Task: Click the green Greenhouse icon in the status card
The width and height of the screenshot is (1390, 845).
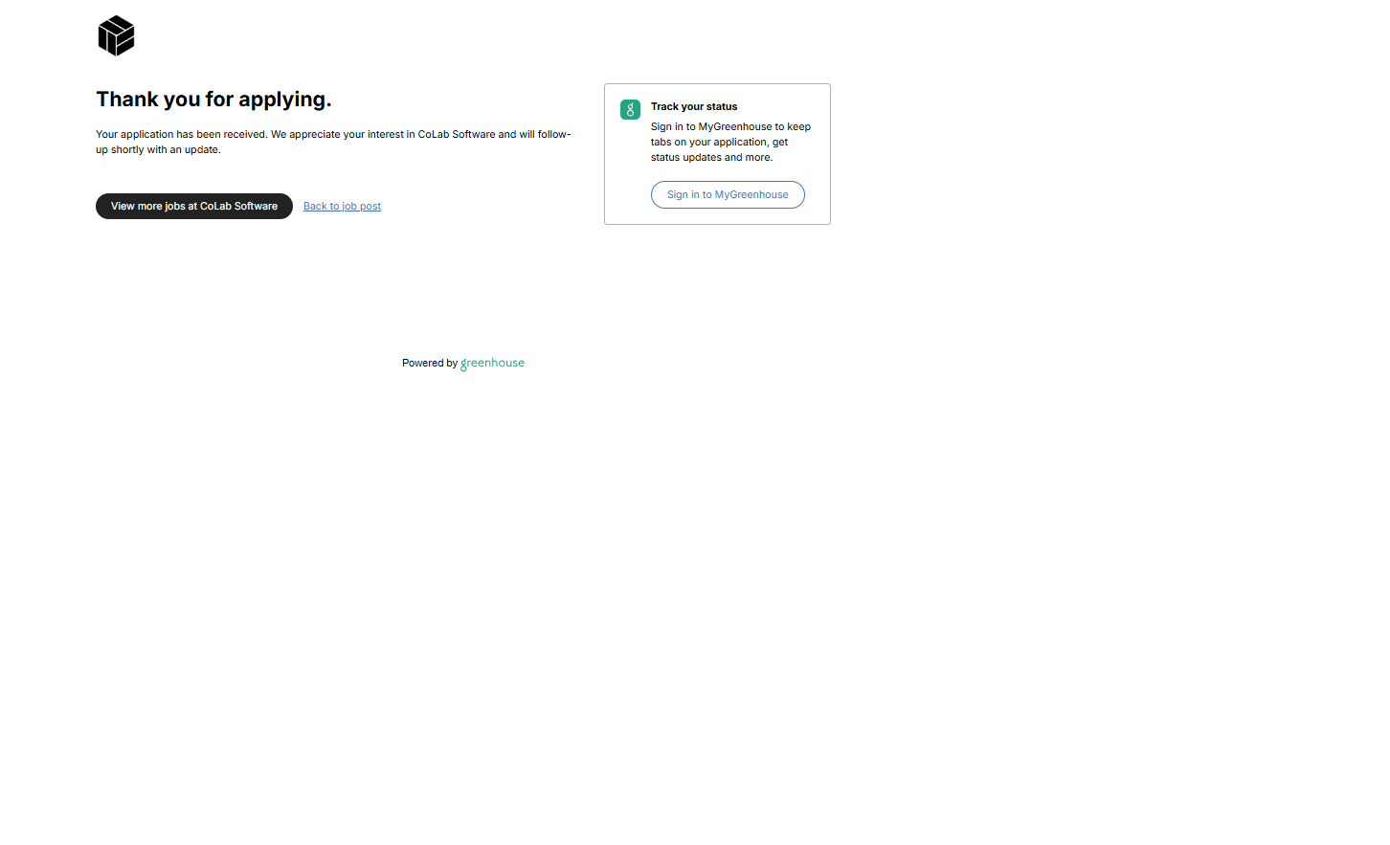Action: [x=630, y=110]
